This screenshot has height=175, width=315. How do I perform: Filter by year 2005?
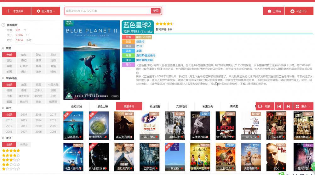pyautogui.click(x=53, y=132)
